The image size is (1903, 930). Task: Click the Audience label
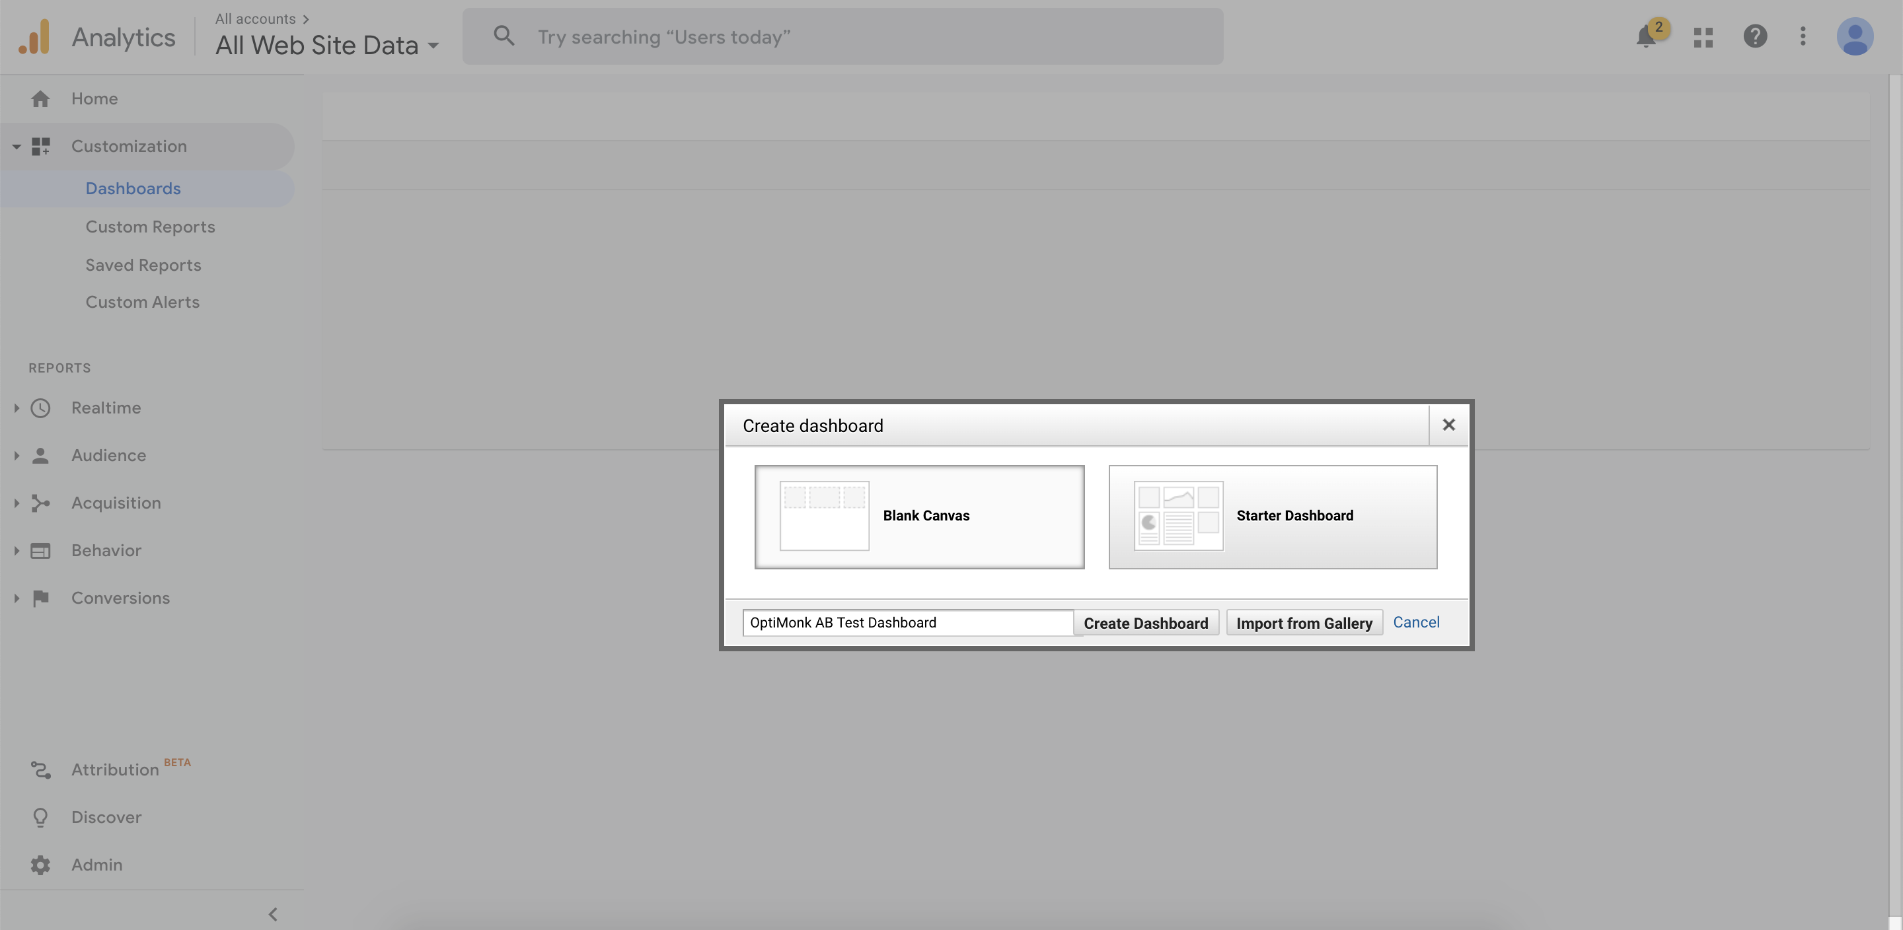coord(108,456)
